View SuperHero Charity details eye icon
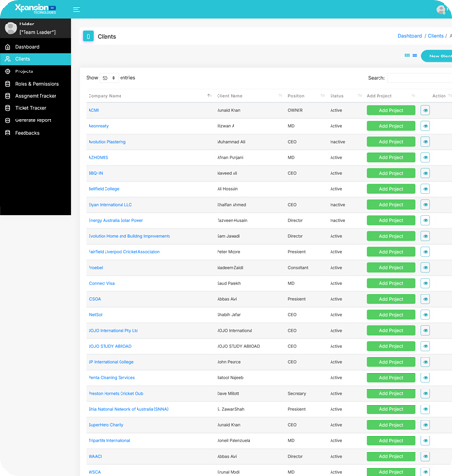The height and width of the screenshot is (476, 452). tap(425, 425)
